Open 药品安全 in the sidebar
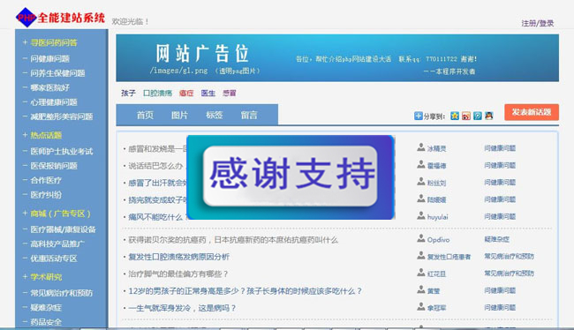 point(46,322)
